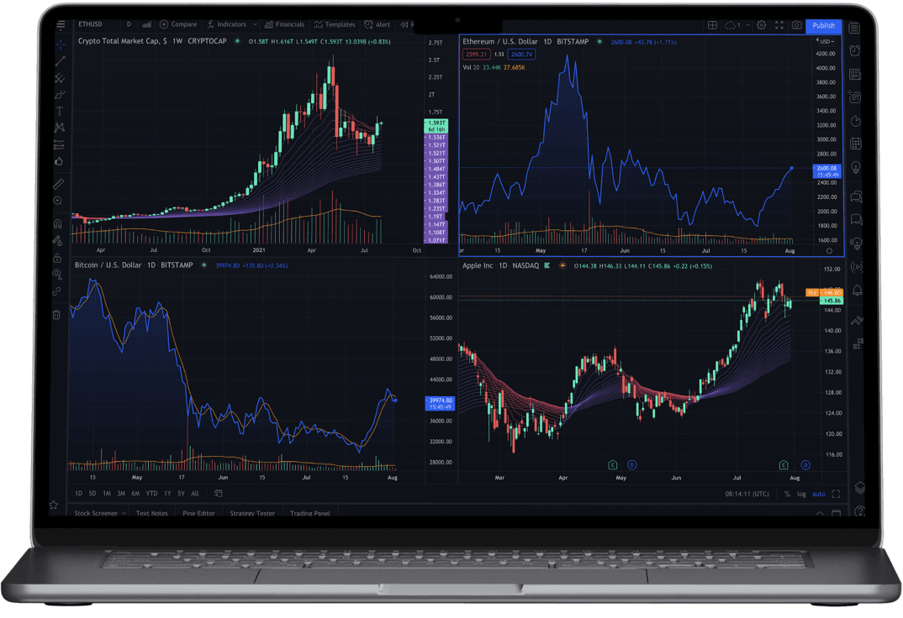Open the Strategy Tester tab
The height and width of the screenshot is (618, 903).
click(252, 513)
